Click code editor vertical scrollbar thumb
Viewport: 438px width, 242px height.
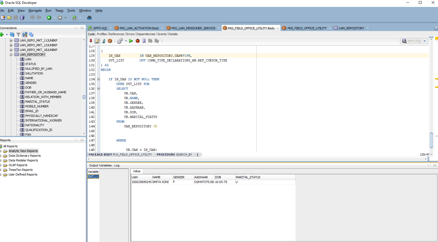(431, 140)
